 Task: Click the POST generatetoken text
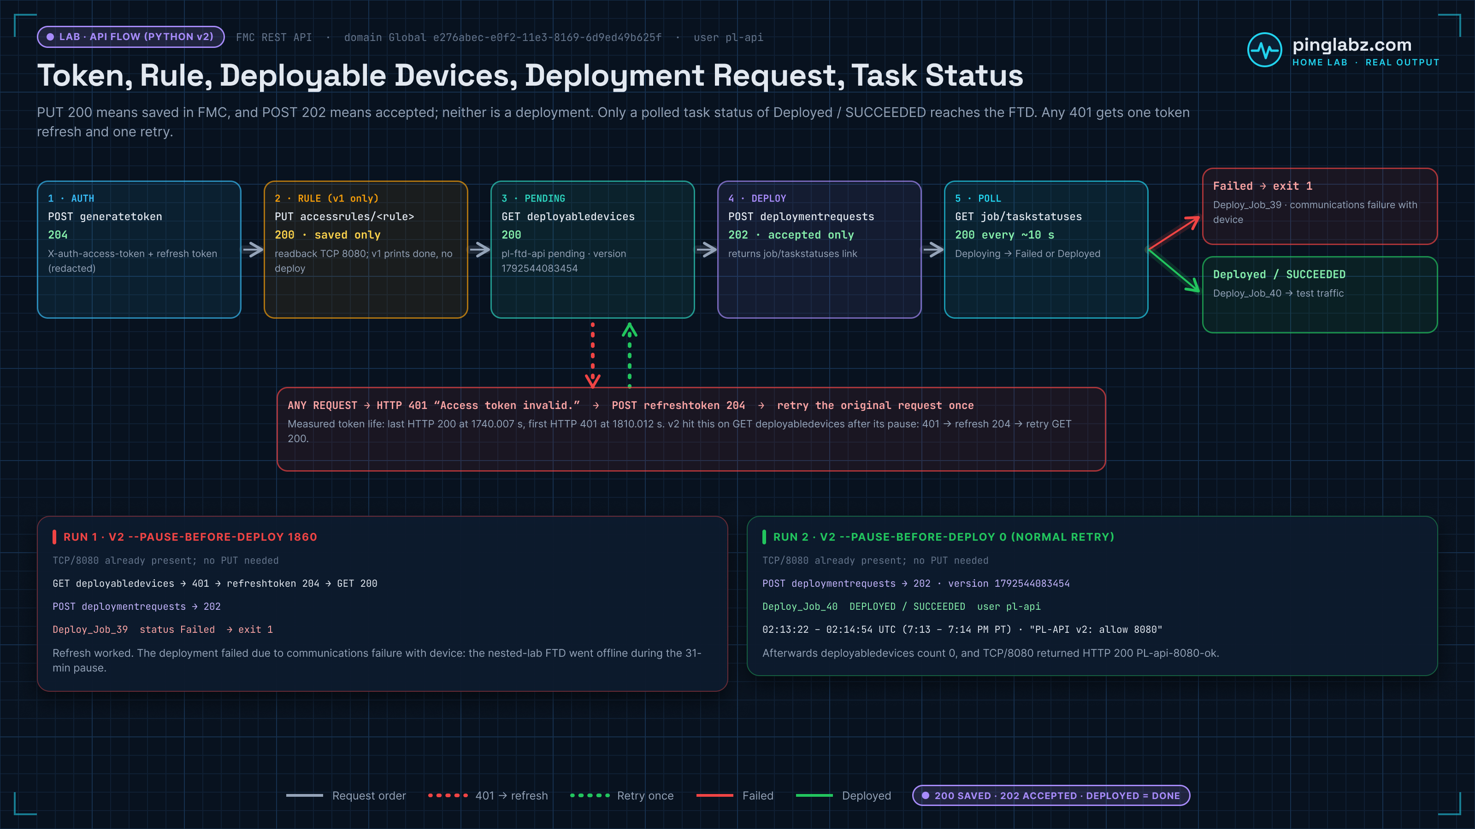105,217
